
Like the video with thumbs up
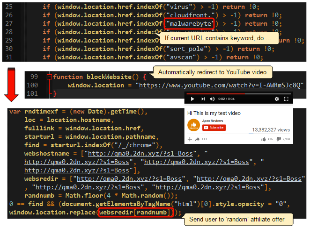click(264, 139)
